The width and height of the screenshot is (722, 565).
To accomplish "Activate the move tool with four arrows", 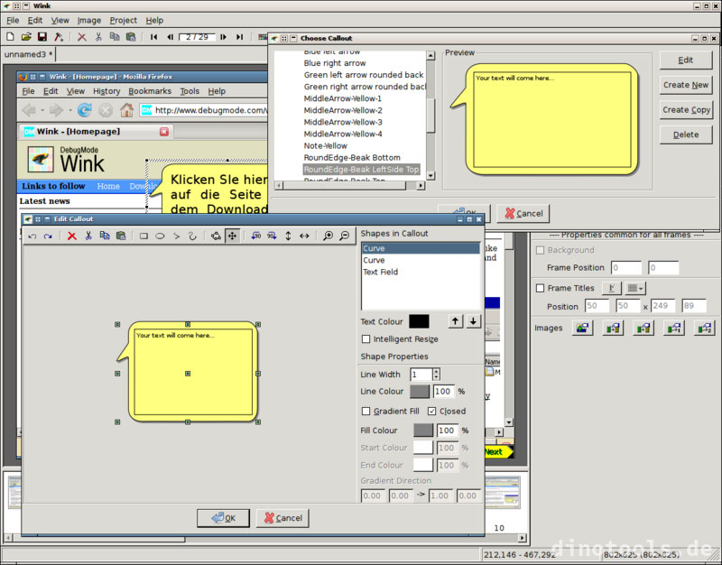I will (232, 236).
